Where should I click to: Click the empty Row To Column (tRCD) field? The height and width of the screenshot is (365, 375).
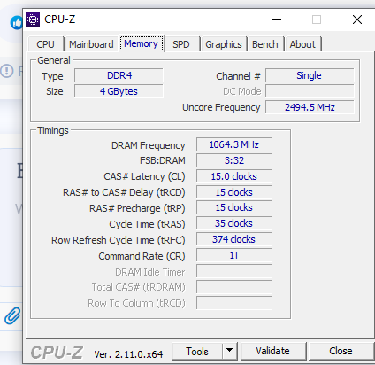[234, 303]
